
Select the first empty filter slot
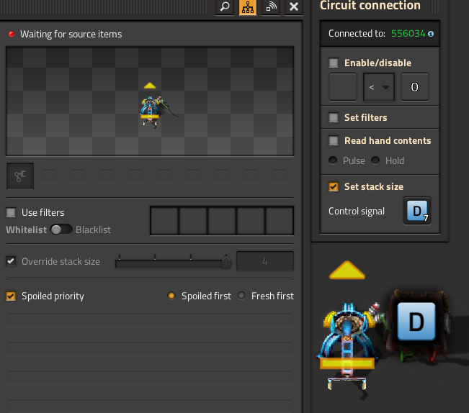pos(164,221)
